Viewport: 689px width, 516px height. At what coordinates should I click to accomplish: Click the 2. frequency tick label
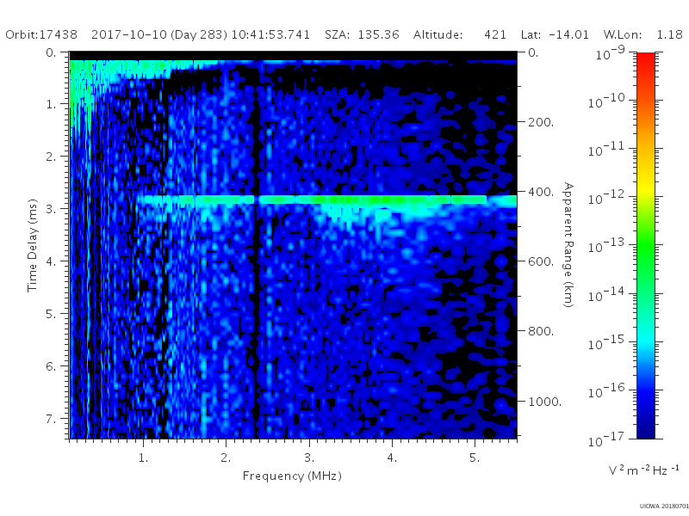[226, 458]
